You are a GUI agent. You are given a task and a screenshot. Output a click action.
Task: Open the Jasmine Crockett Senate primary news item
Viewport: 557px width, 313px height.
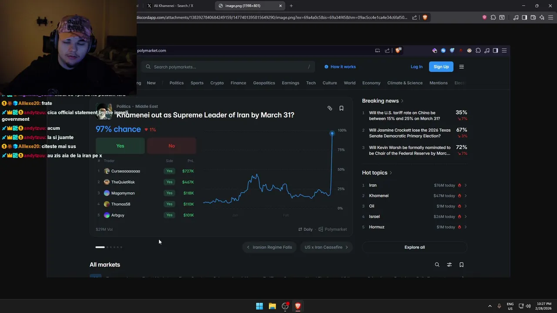pos(415,133)
